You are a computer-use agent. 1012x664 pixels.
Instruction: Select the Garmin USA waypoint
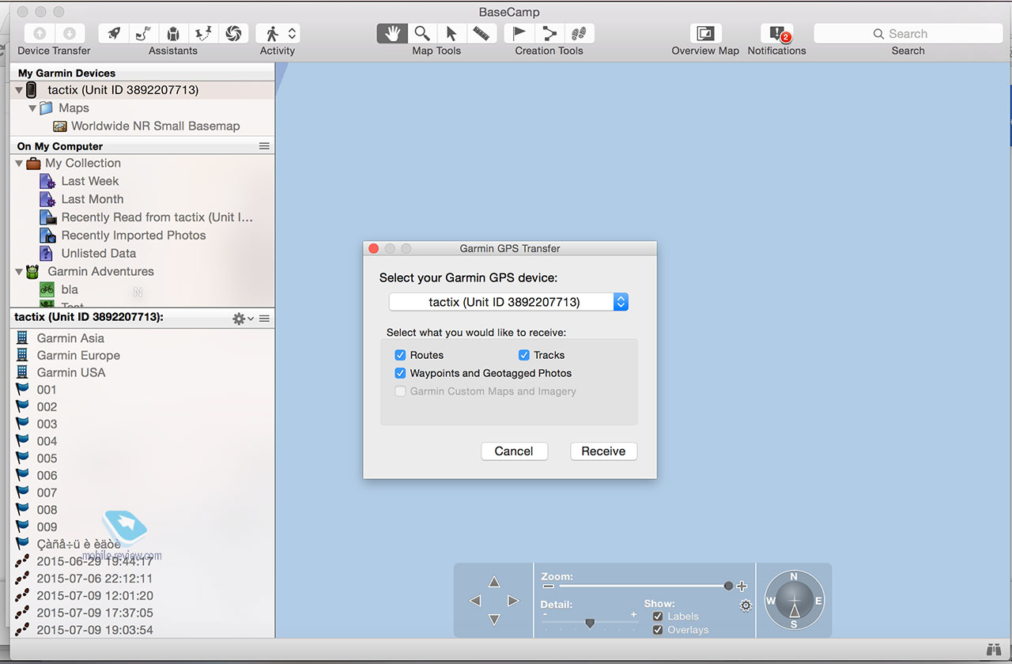click(71, 372)
